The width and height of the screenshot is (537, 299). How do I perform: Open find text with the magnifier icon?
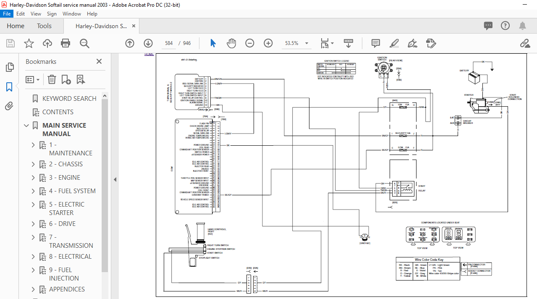click(x=84, y=43)
